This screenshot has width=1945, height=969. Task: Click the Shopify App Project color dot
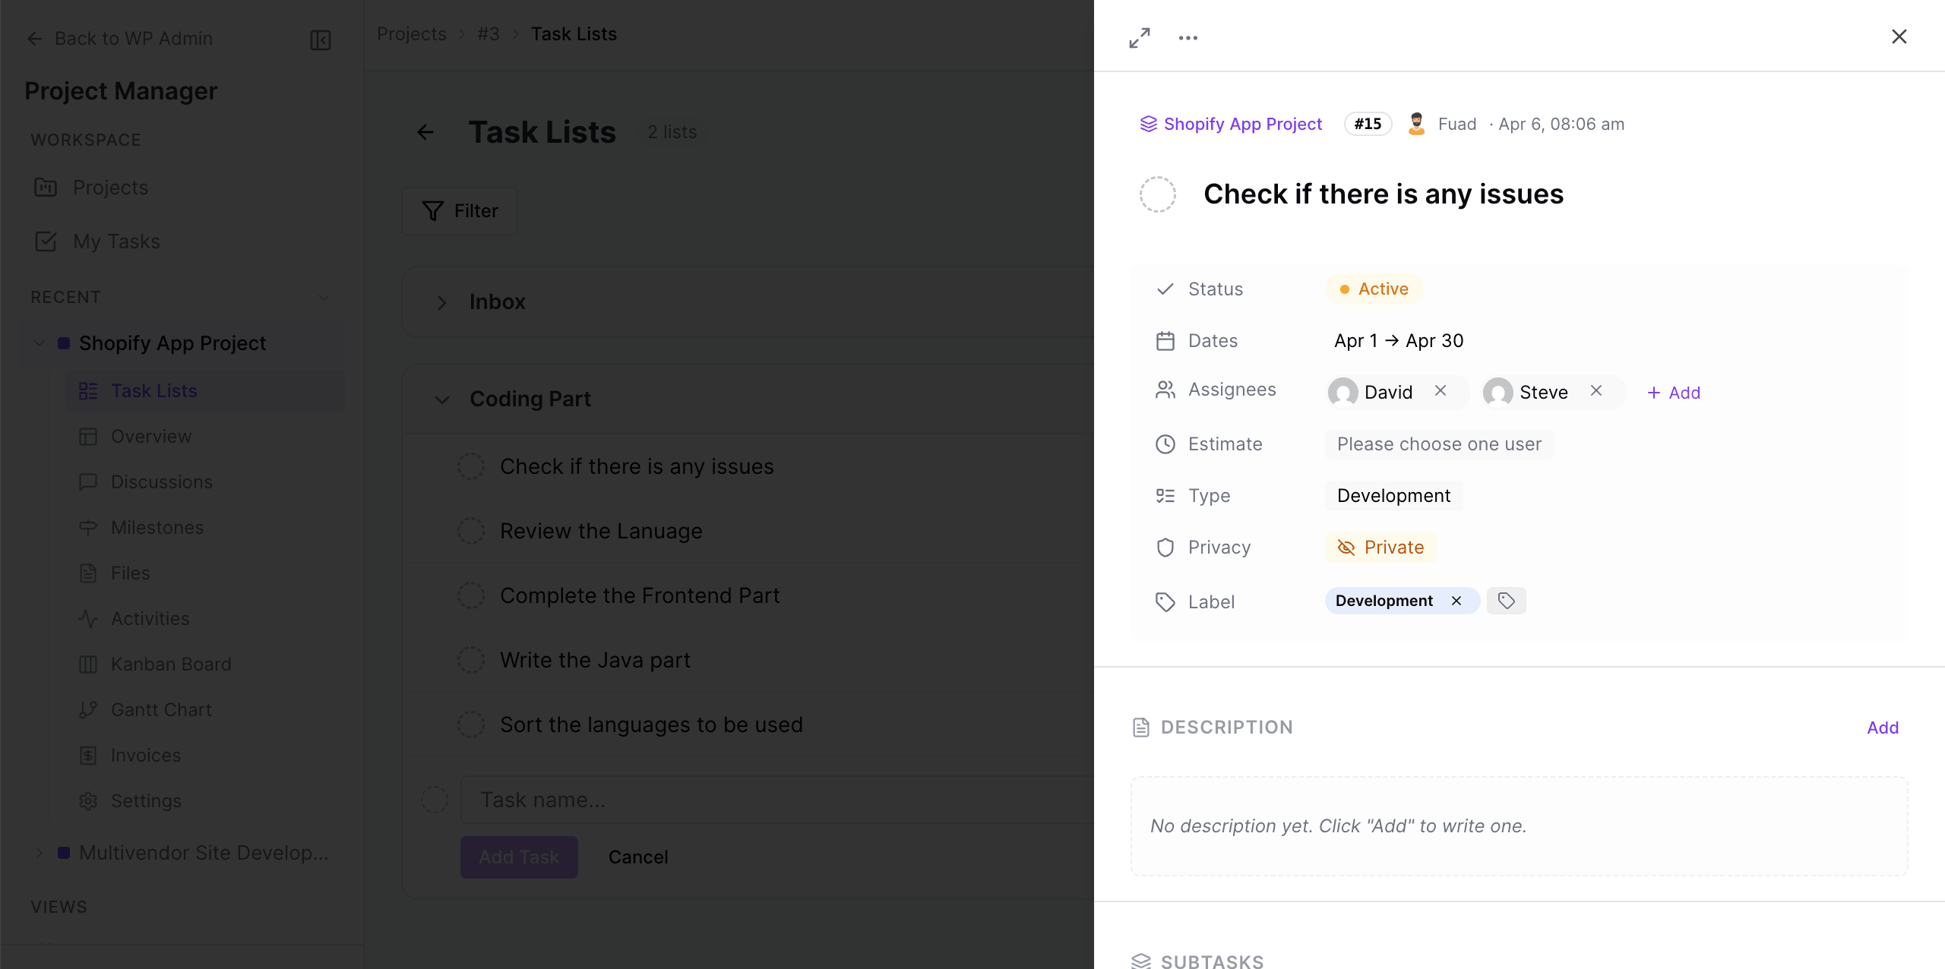coord(64,342)
